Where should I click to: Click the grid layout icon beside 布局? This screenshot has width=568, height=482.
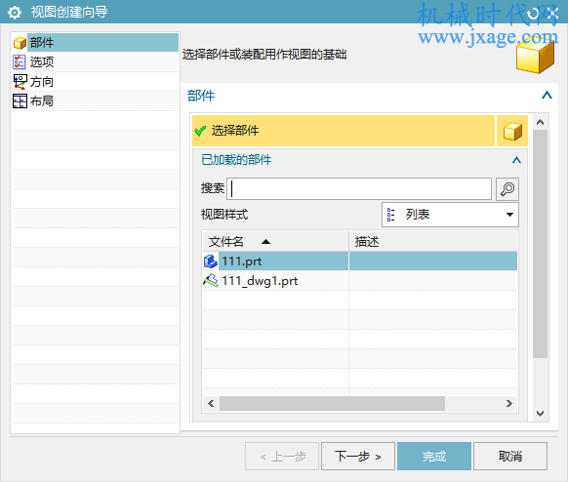[20, 101]
